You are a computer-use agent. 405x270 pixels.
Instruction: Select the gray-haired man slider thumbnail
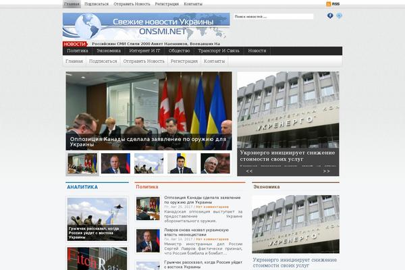(215, 163)
